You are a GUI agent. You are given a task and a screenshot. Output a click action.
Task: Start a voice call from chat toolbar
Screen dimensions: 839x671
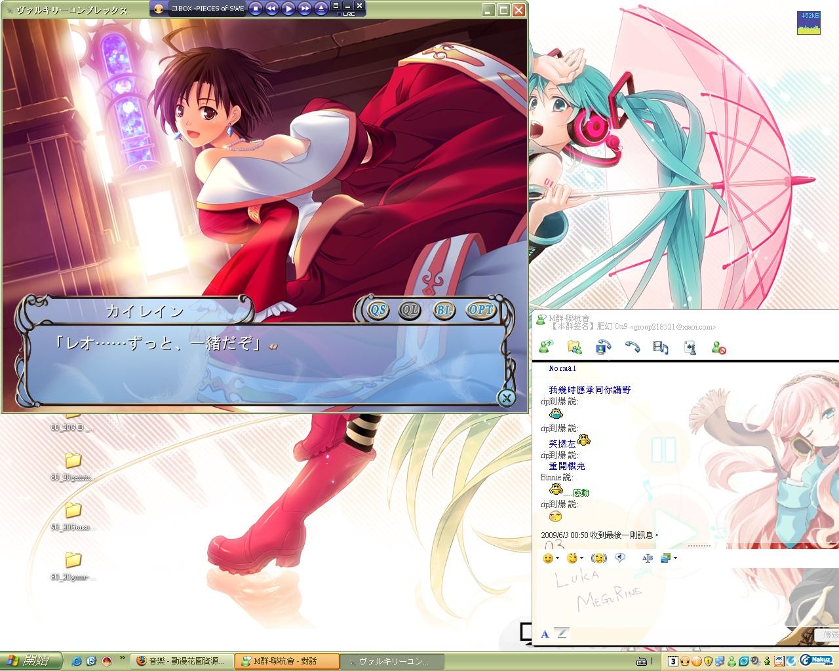click(632, 347)
